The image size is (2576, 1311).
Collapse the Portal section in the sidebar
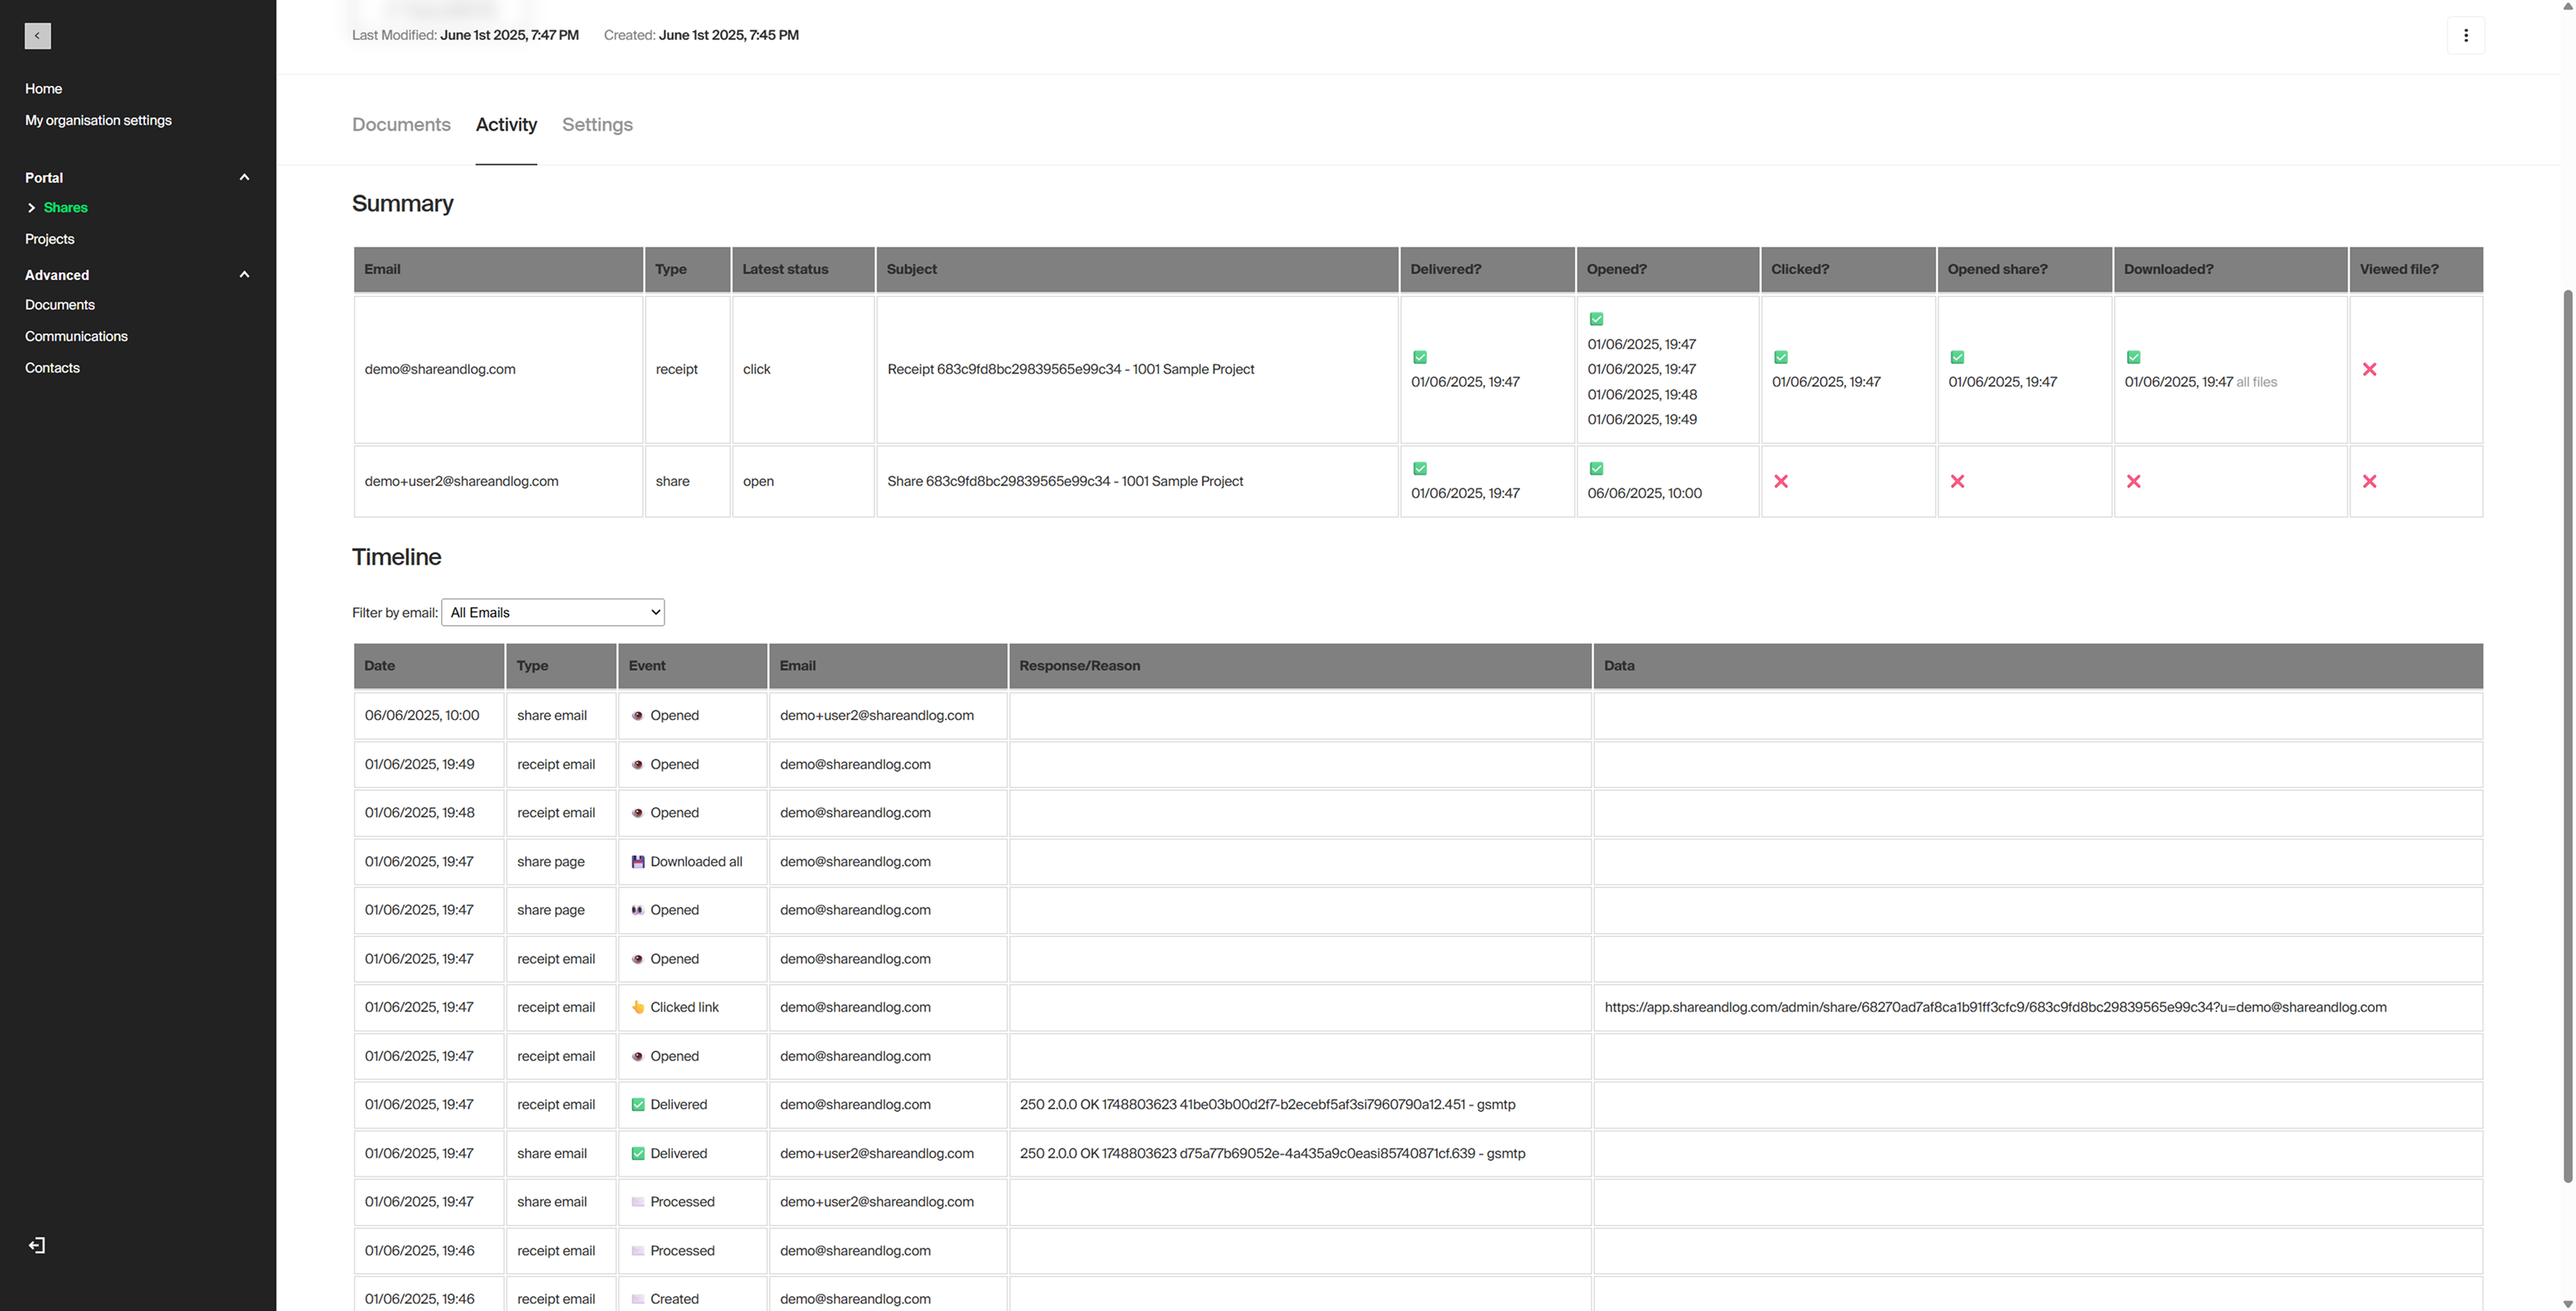(x=244, y=176)
